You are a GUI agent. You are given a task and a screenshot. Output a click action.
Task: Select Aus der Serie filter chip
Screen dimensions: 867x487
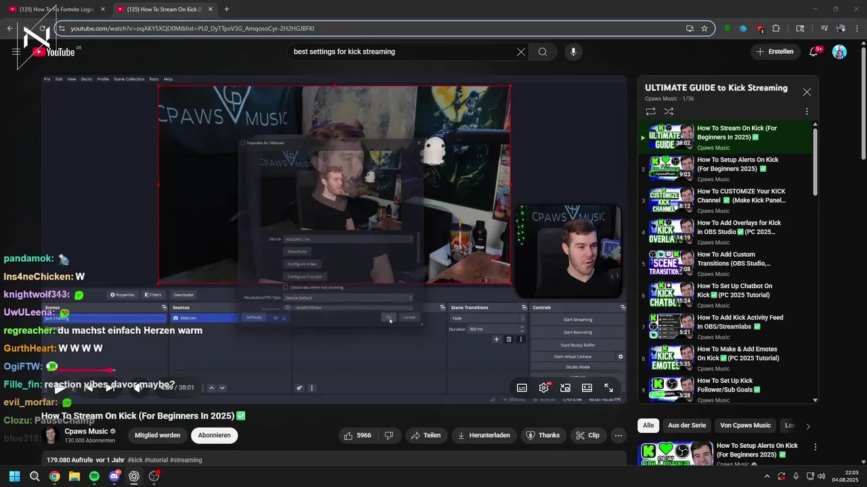(687, 425)
